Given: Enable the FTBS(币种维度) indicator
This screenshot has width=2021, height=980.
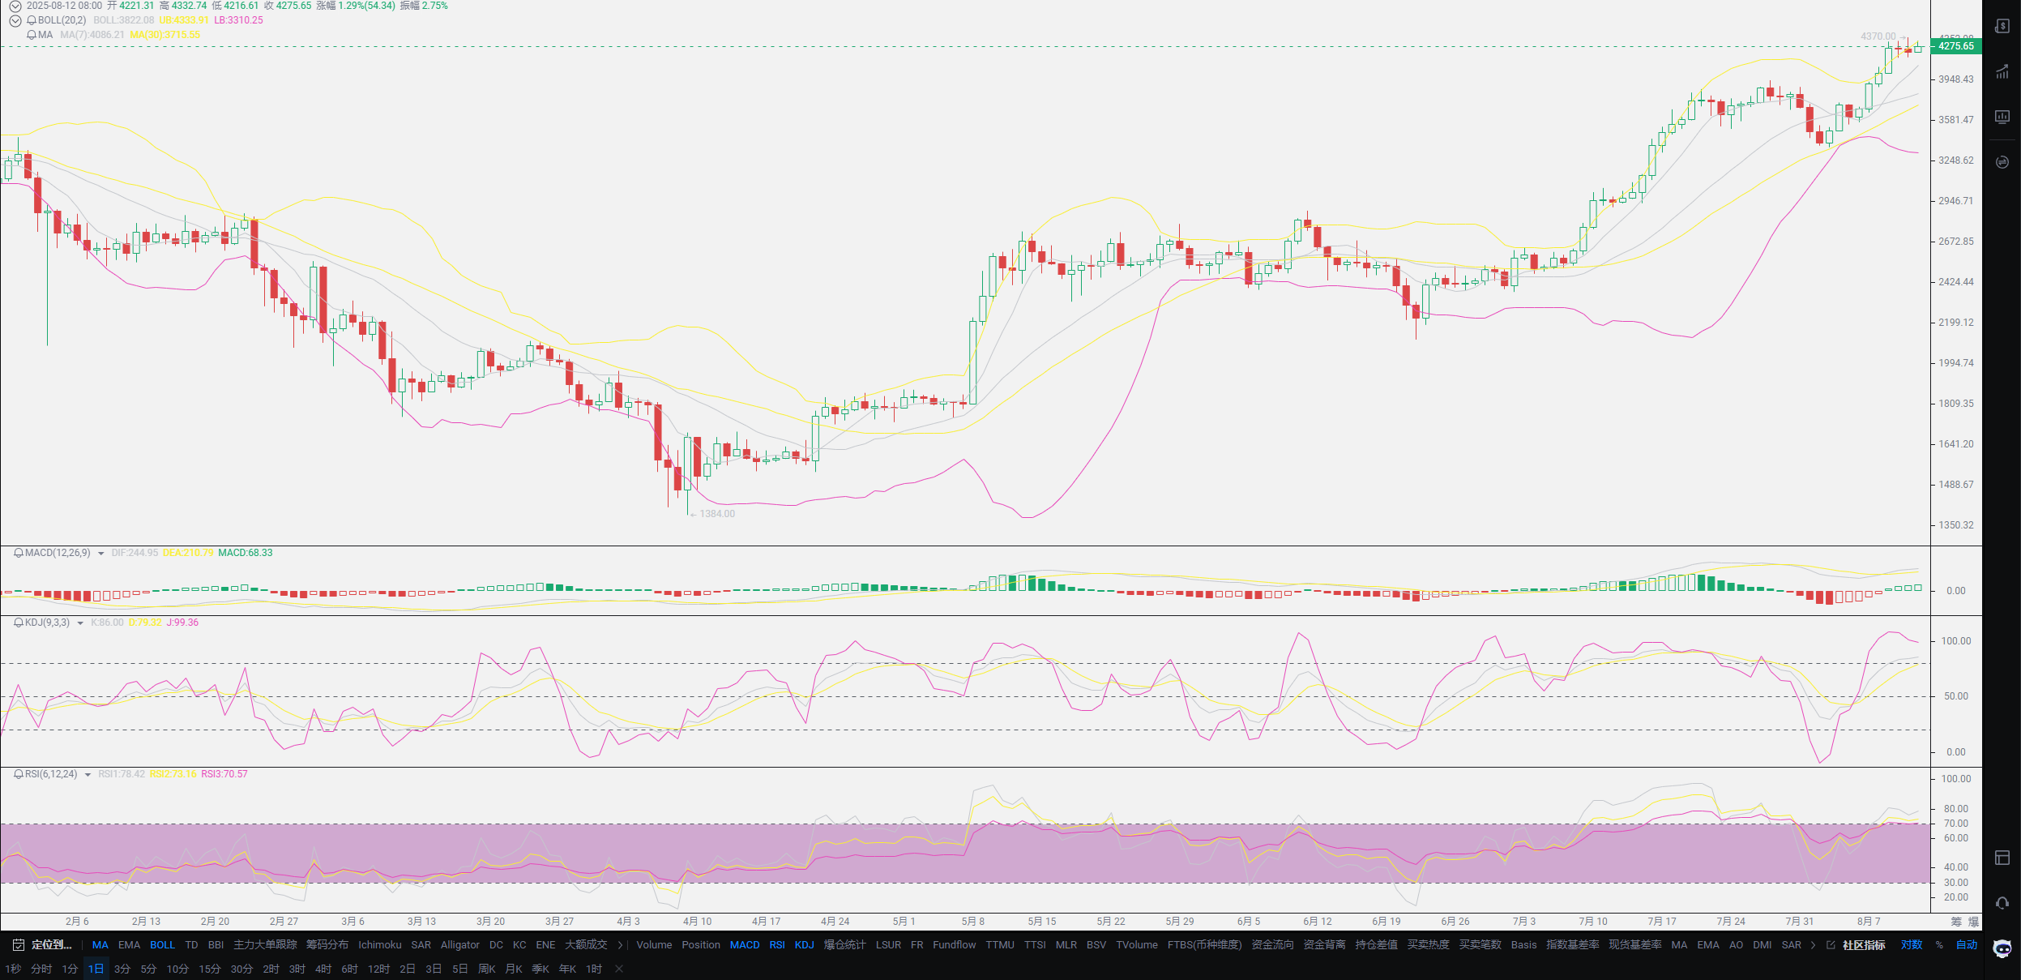Looking at the screenshot, I should pyautogui.click(x=1204, y=945).
